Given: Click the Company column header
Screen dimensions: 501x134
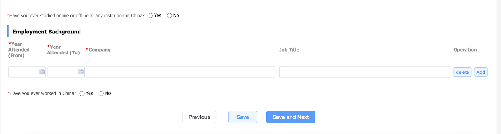Looking at the screenshot, I should 98,50.
